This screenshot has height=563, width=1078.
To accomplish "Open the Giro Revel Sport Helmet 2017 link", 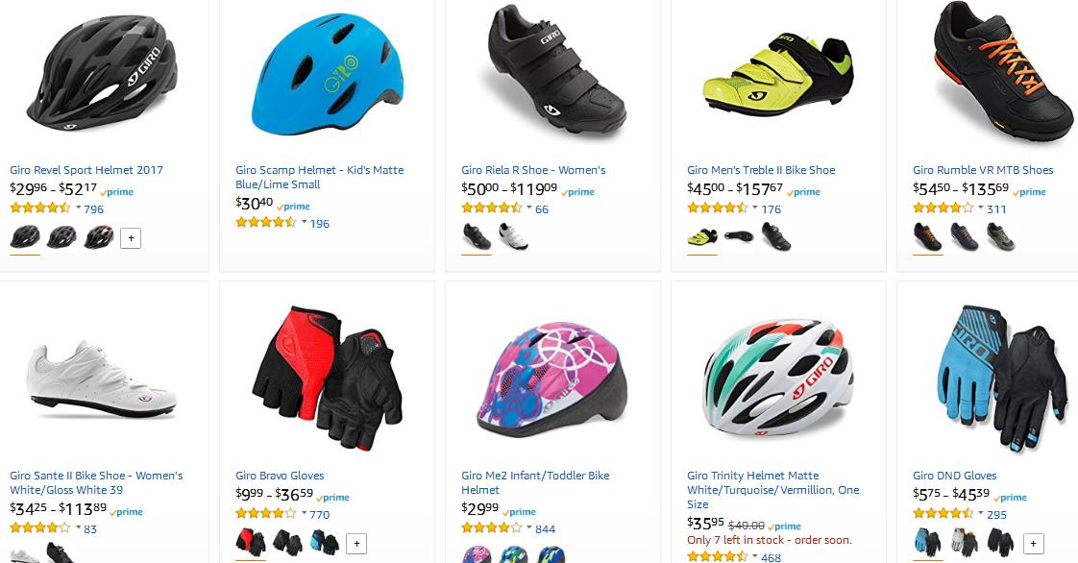I will (86, 170).
